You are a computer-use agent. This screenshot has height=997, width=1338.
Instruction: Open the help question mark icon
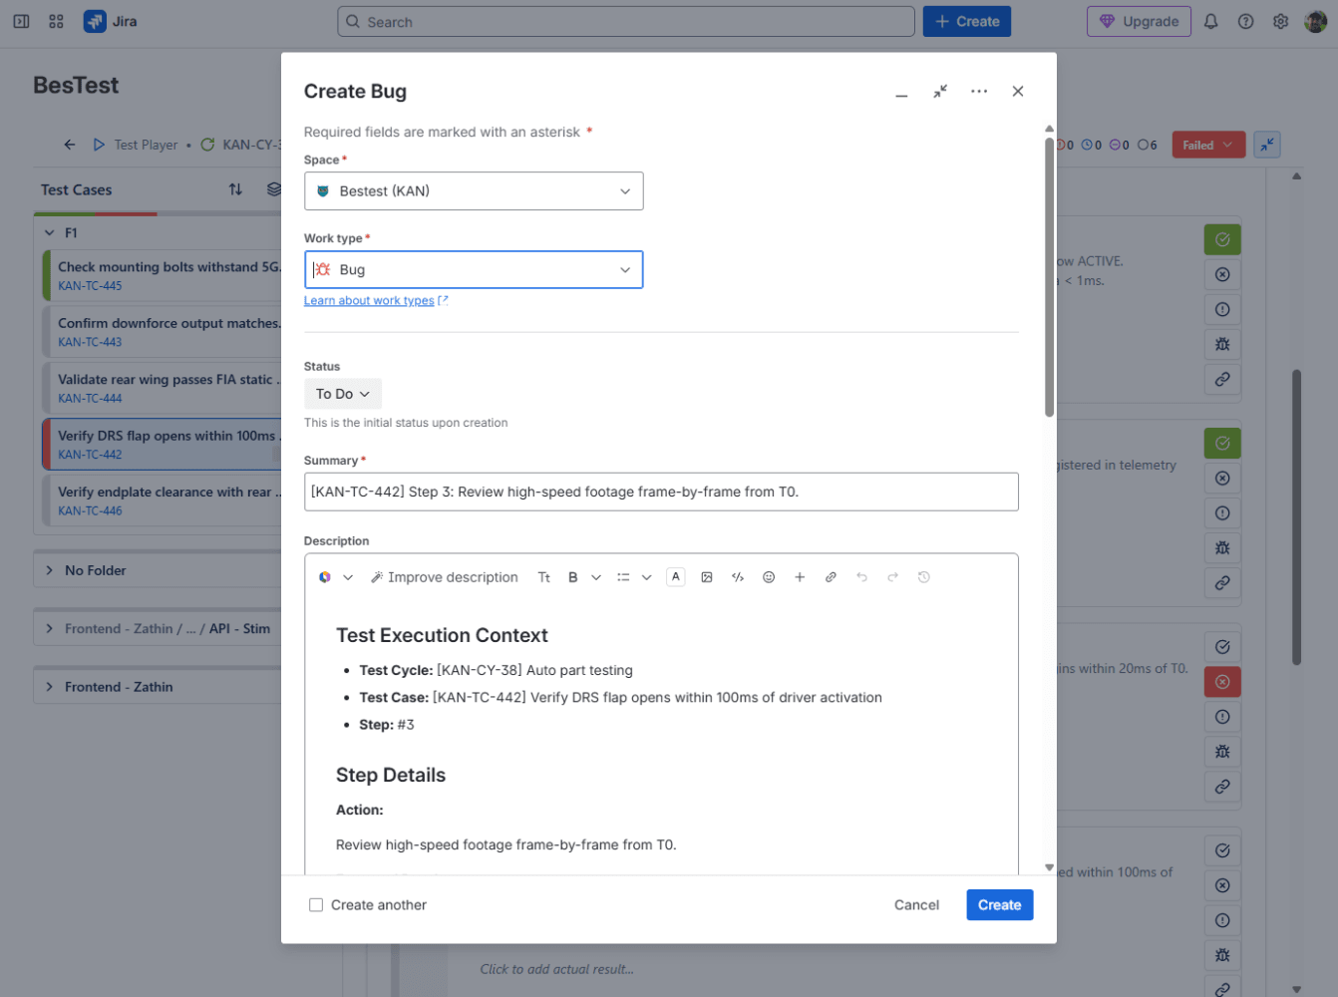(x=1245, y=21)
